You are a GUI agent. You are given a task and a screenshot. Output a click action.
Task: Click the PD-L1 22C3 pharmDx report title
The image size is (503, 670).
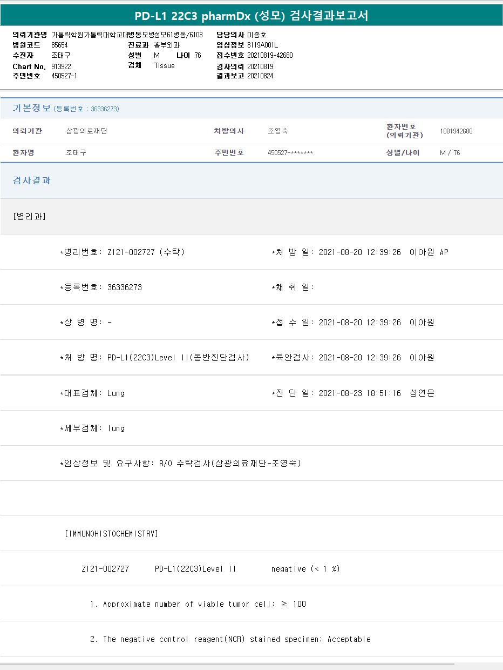tap(251, 16)
